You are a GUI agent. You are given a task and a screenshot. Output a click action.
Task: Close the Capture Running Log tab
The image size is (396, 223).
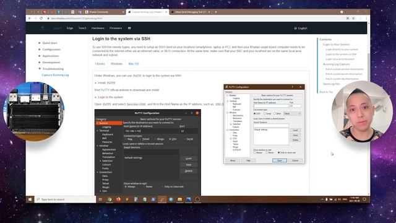(166, 12)
